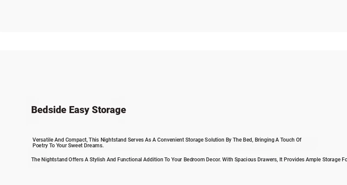347x185 pixels.
Task: Click the white horizontal band above heading
Action: 173,41
